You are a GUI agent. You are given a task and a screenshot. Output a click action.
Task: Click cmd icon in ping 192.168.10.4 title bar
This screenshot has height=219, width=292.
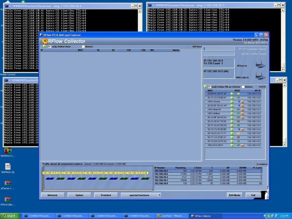pyautogui.click(x=7, y=6)
